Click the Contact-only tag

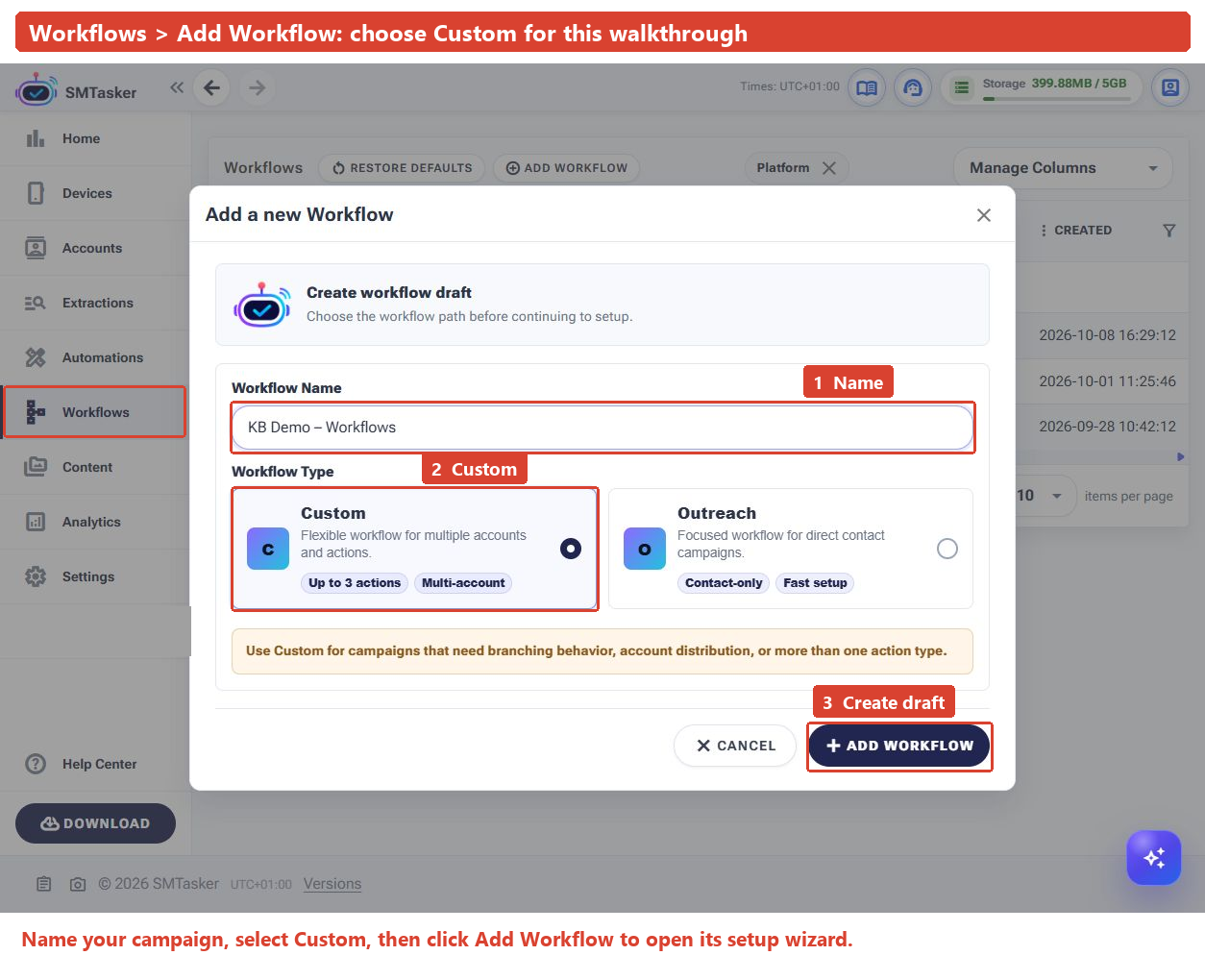724,583
